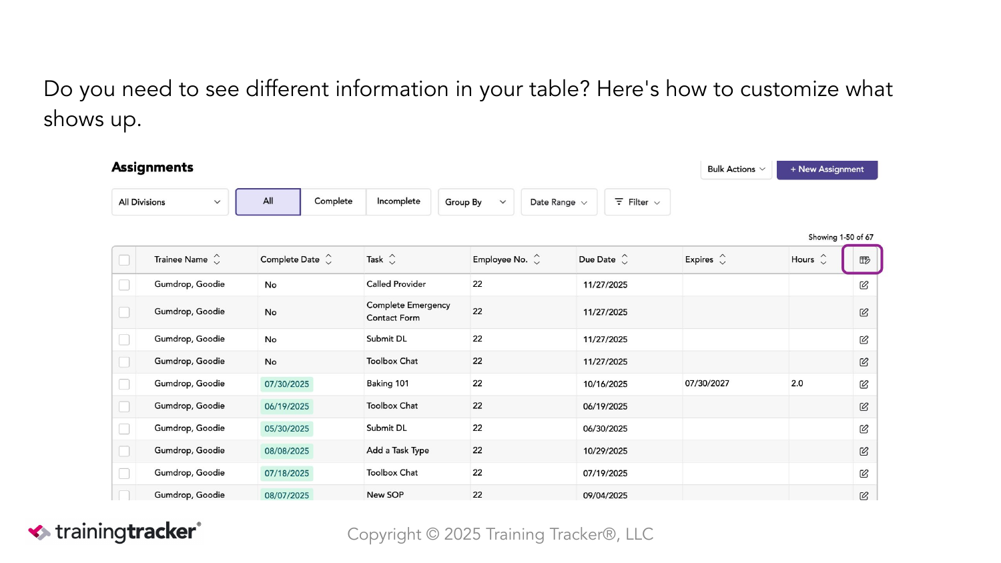Open the column customization icon in table header
This screenshot has width=1001, height=563.
click(x=865, y=260)
